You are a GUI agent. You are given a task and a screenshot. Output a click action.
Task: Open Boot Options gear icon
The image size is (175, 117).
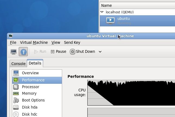coord(16,100)
